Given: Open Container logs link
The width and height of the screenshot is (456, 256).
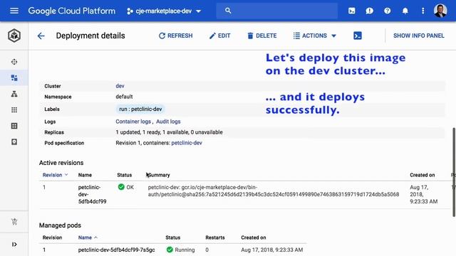Looking at the screenshot, I should 133,122.
